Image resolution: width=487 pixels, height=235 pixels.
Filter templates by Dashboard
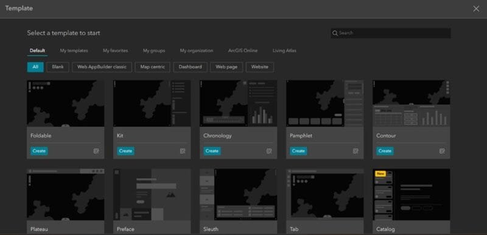point(190,67)
